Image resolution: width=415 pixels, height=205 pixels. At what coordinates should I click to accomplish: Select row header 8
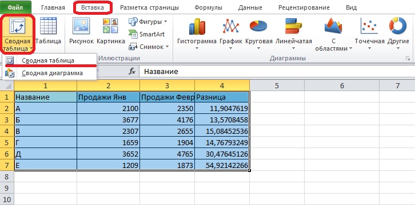click(7, 177)
